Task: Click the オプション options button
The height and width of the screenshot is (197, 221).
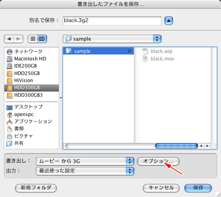Action: (x=158, y=161)
